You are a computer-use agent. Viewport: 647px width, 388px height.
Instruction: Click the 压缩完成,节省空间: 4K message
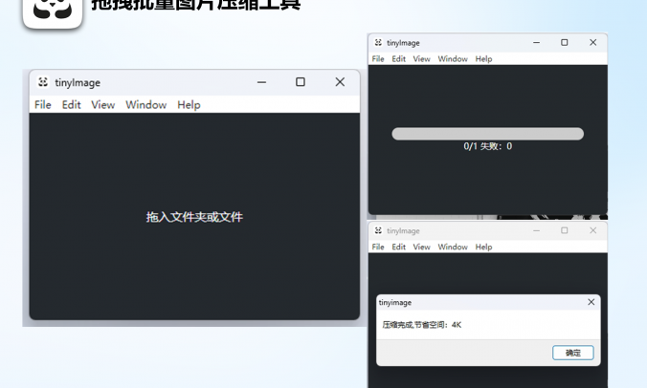click(422, 325)
